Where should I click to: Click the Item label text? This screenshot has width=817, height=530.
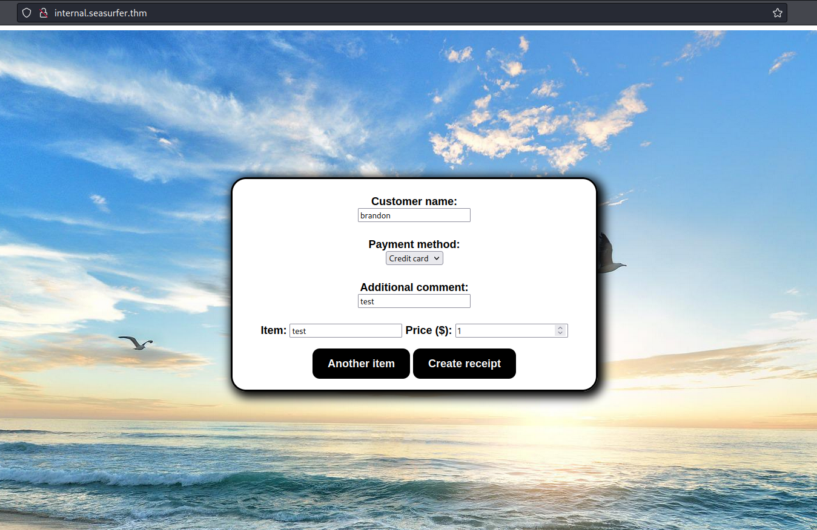(273, 330)
